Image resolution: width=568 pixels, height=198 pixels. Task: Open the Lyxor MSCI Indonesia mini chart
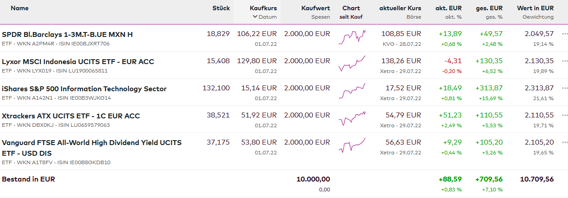pos(352,65)
